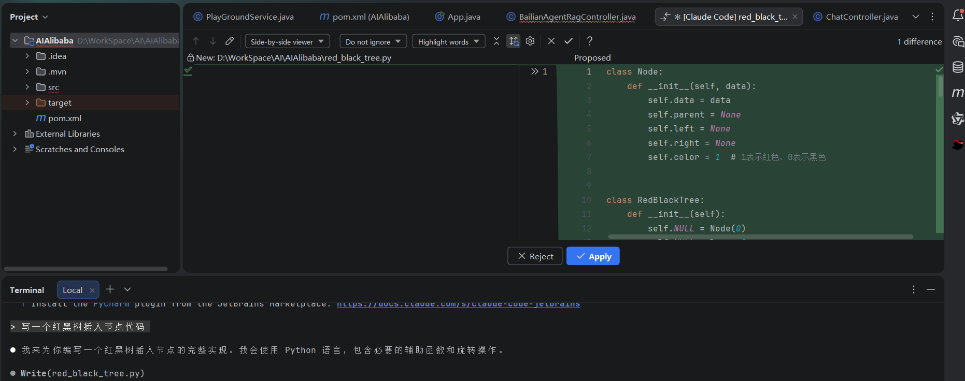Click the checkmark accept icon in diff toolbar
965x381 pixels.
tap(569, 41)
